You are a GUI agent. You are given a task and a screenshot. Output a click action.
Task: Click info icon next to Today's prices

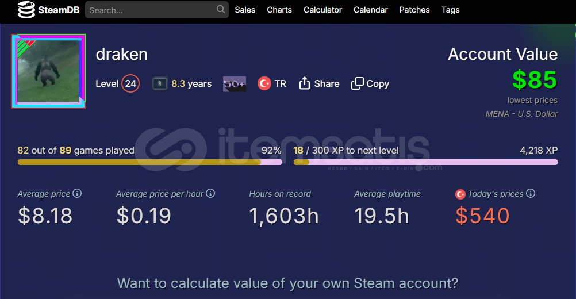(x=531, y=194)
